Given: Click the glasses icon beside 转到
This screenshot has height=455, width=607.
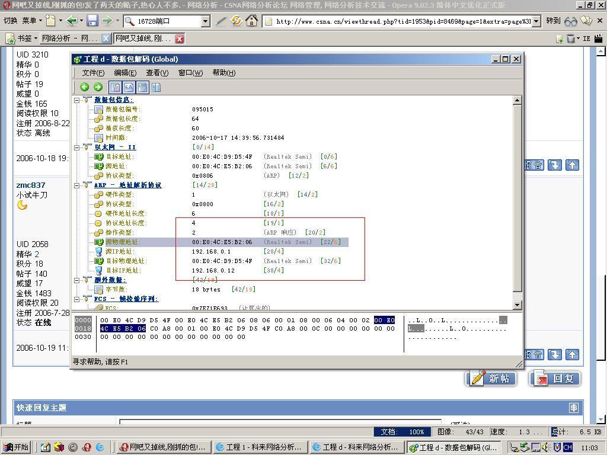Looking at the screenshot, I should point(570,21).
